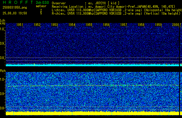Click the Ovserver line with JR7CYX
The width and height of the screenshot is (182, 118).
(86, 3)
